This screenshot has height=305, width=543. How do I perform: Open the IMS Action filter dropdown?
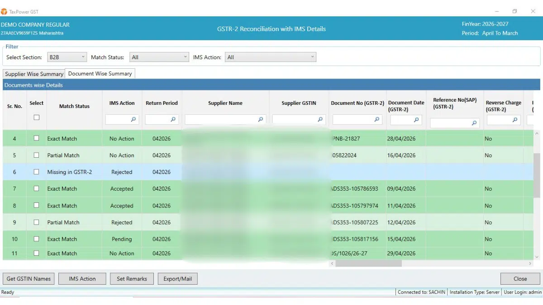click(x=271, y=57)
